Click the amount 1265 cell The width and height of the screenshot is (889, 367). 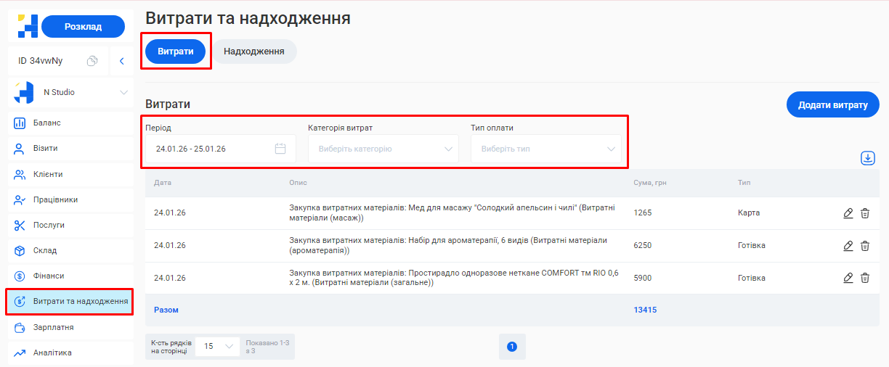pyautogui.click(x=643, y=213)
